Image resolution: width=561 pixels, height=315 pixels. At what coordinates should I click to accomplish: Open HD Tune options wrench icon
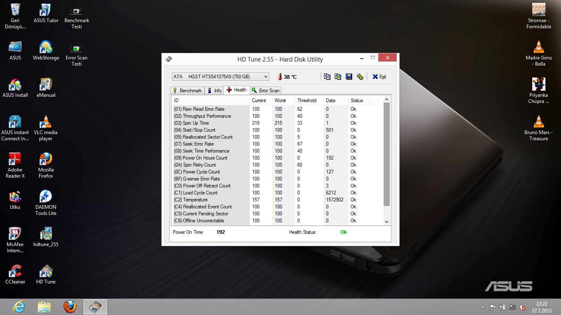pos(360,77)
